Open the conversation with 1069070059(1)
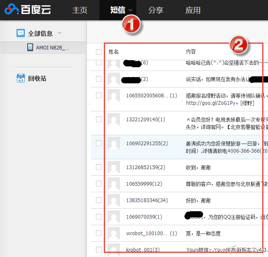Image resolution: width=268 pixels, height=257 pixels. (x=144, y=217)
